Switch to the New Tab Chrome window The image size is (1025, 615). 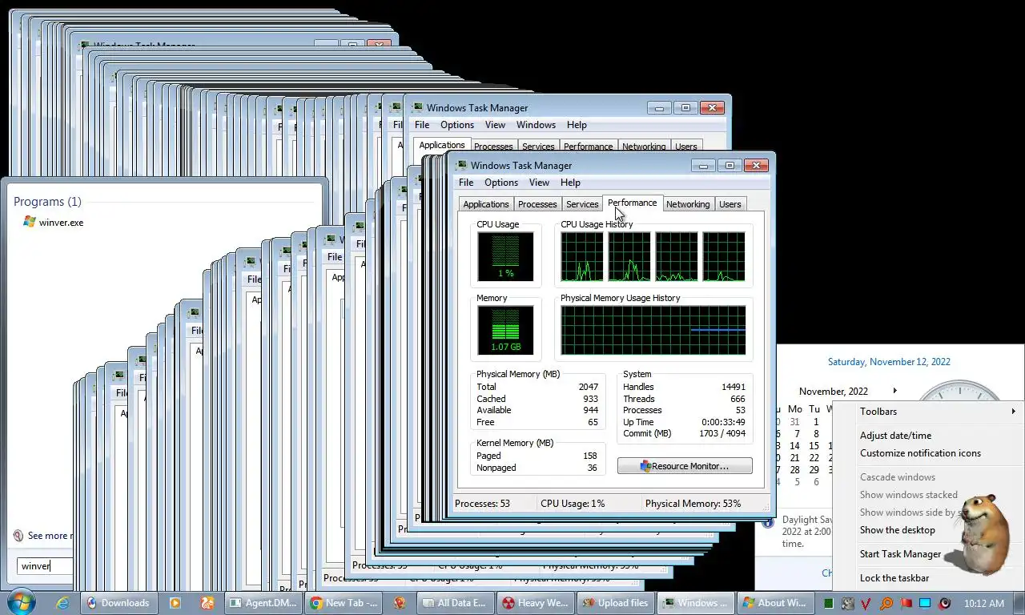click(343, 603)
